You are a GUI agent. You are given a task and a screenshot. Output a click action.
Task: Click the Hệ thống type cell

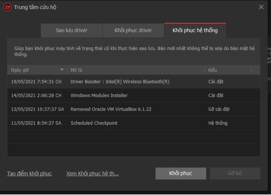(218, 123)
